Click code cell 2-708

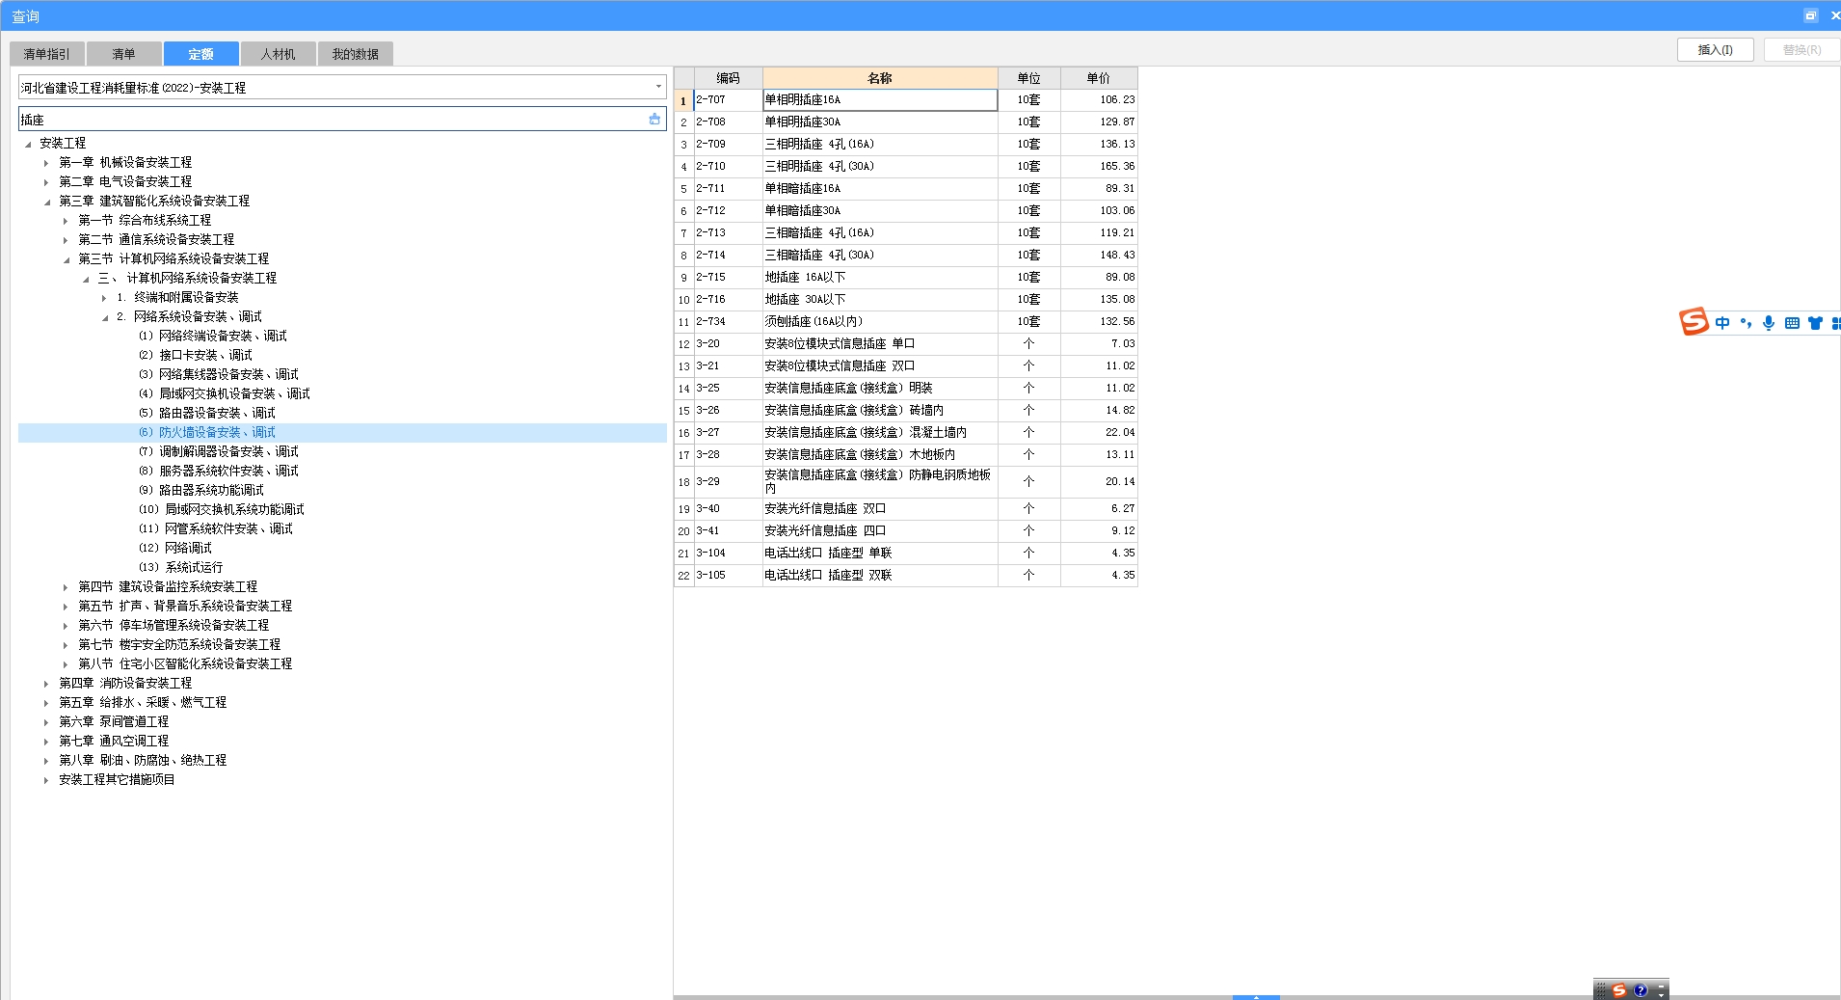tap(728, 122)
